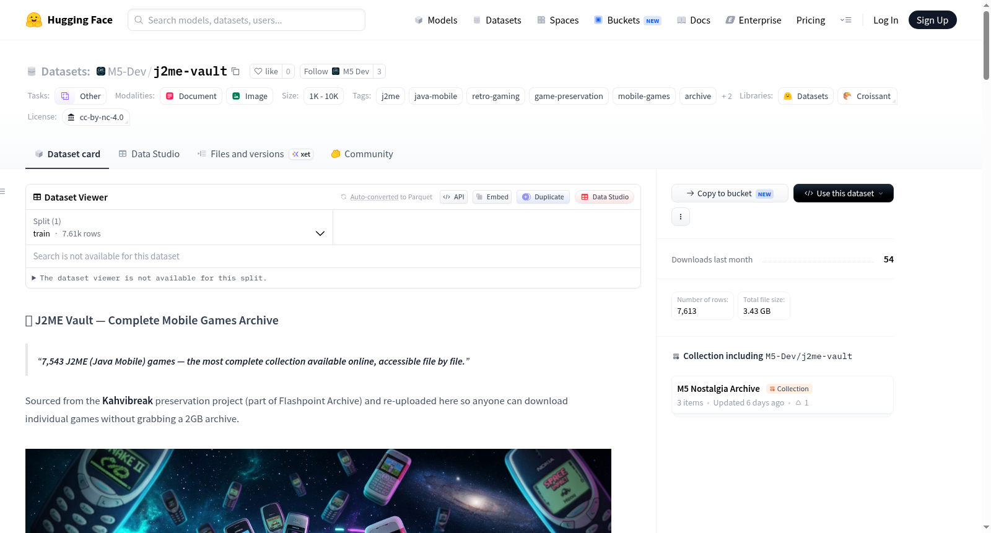Open the API button in Dataset Viewer
The width and height of the screenshot is (991, 533).
pyautogui.click(x=453, y=197)
